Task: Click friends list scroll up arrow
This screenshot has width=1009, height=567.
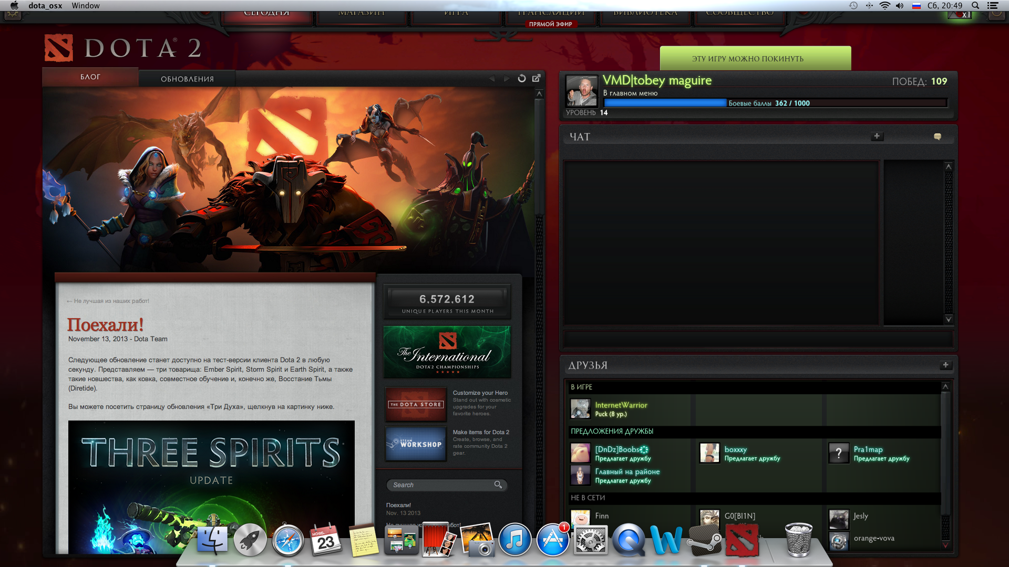Action: (945, 386)
